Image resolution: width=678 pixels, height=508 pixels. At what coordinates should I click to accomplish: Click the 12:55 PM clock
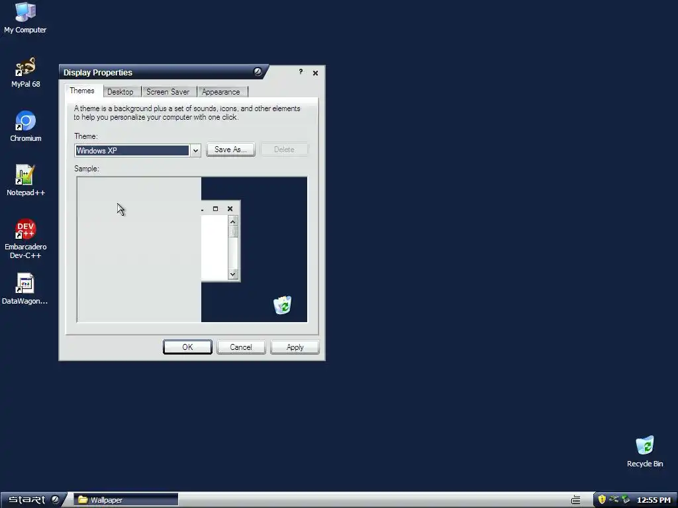click(654, 500)
